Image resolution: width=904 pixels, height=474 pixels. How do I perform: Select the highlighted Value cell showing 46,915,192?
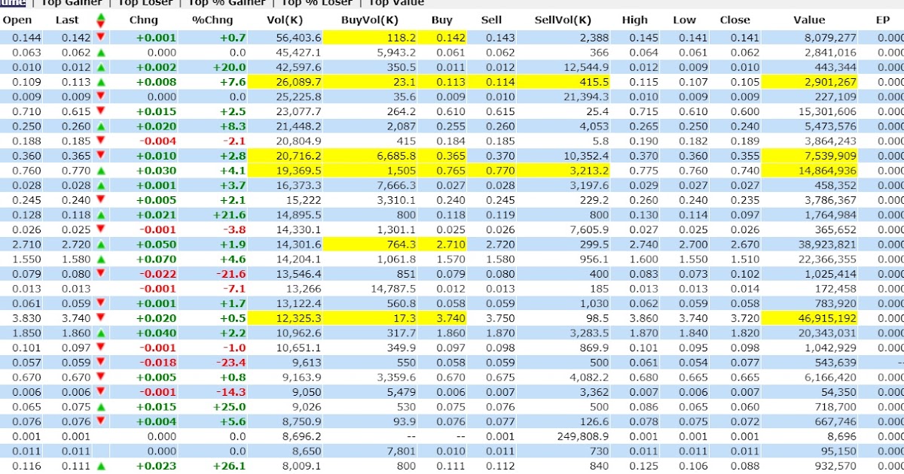[x=810, y=318]
